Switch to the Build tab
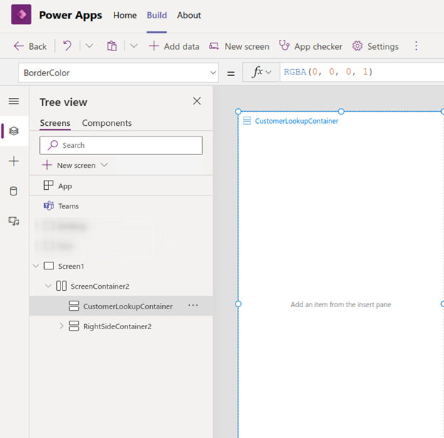The height and width of the screenshot is (438, 444). [x=157, y=15]
